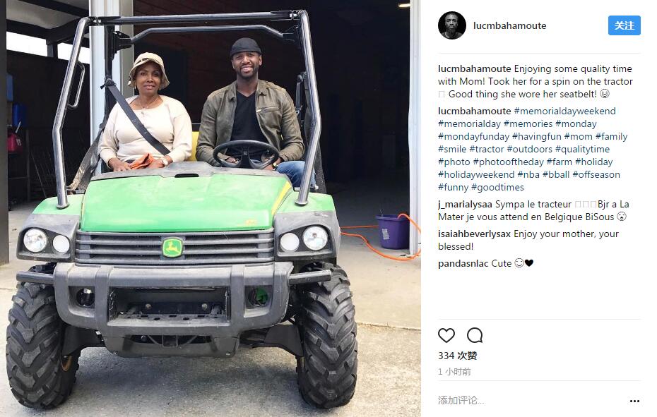Click commenter pandasnlac username
This screenshot has width=657, height=417.
click(x=463, y=263)
